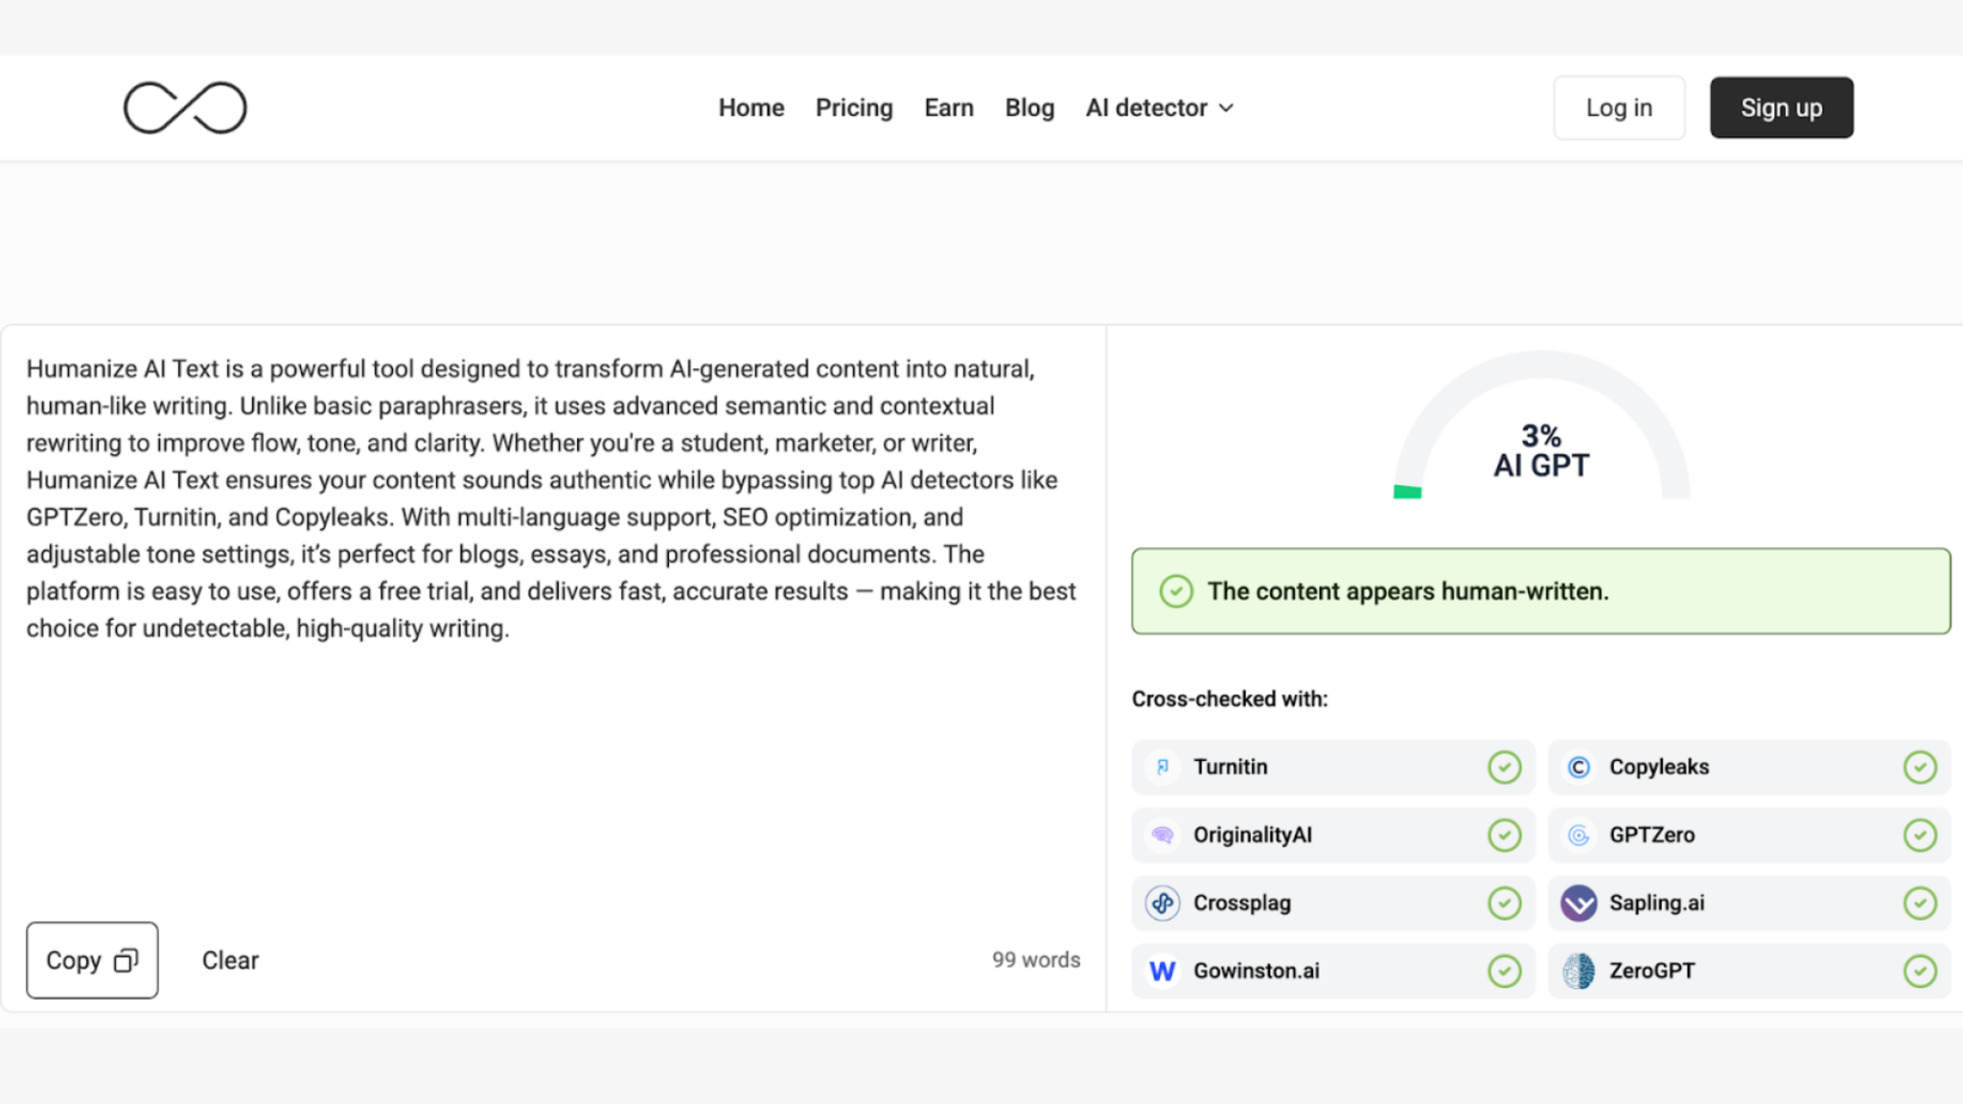The width and height of the screenshot is (1963, 1104).
Task: Click the infinity logo in header
Action: (x=185, y=107)
